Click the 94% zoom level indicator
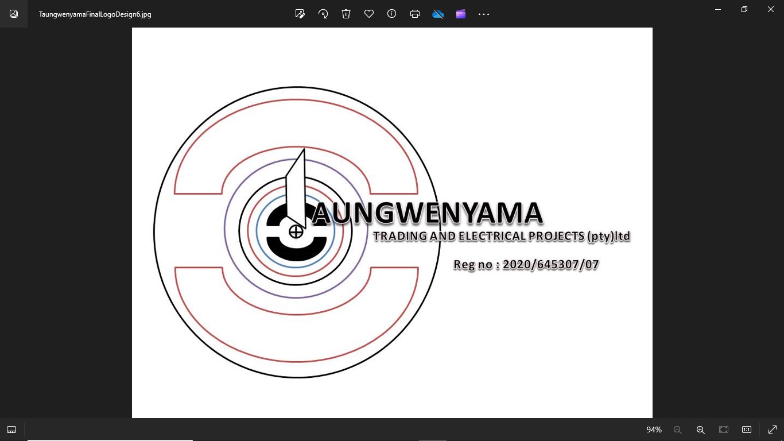 tap(654, 430)
